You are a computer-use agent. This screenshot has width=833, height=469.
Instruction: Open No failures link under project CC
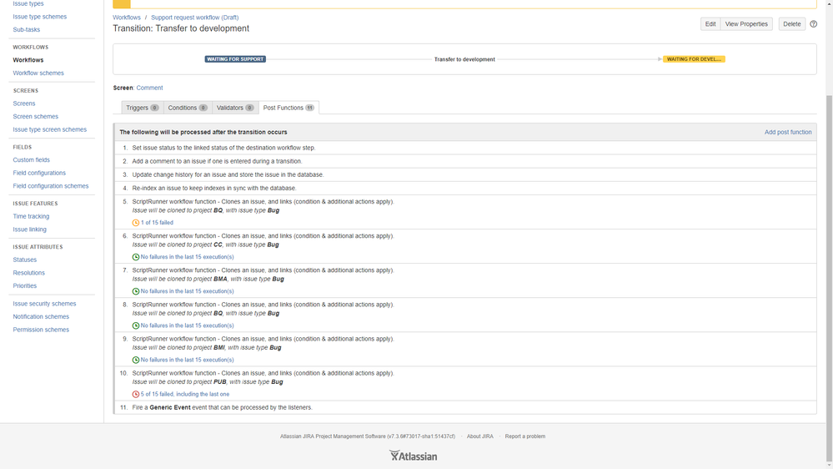[x=187, y=257]
